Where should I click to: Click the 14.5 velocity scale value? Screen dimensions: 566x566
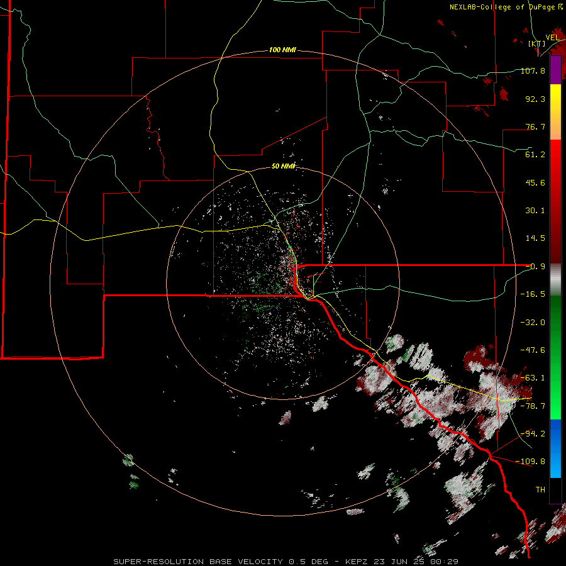pyautogui.click(x=535, y=238)
